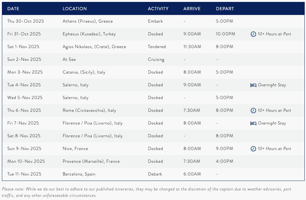Open Rome (Civitavecchia), Italy entry
The image size is (306, 200).
point(89,110)
